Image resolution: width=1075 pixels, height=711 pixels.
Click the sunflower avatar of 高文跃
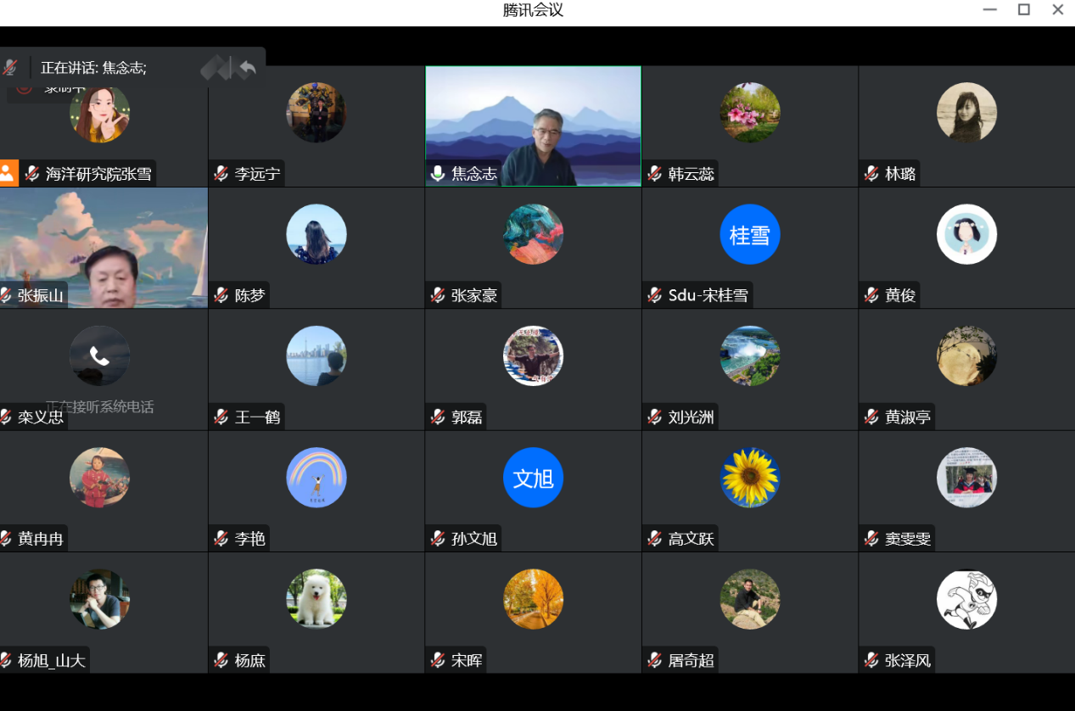[x=749, y=478]
